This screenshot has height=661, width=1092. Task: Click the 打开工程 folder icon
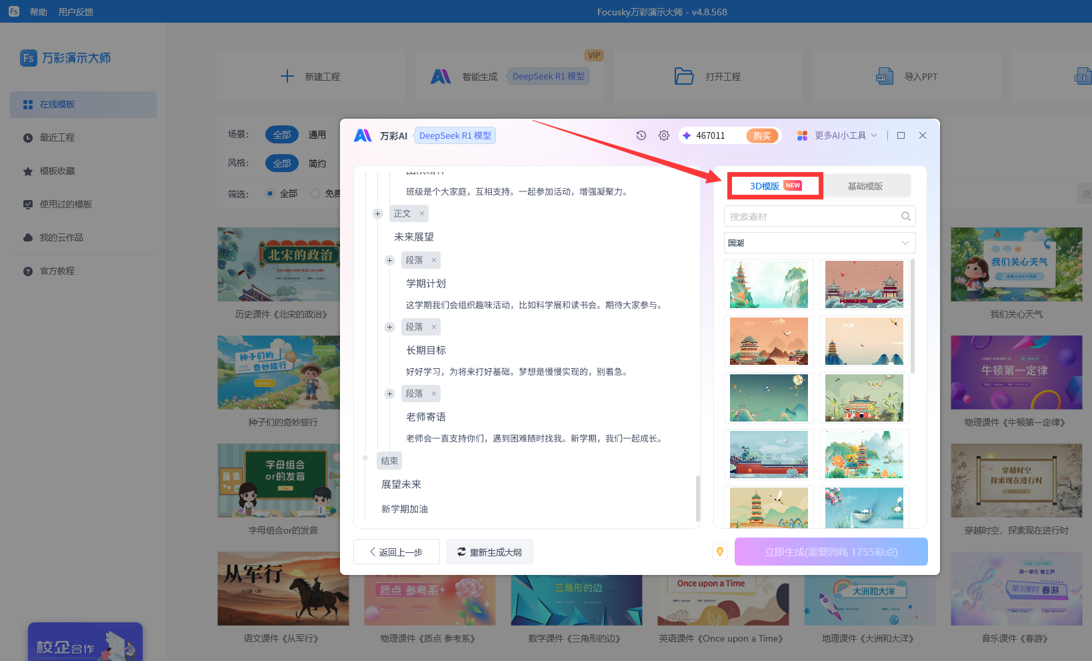click(x=684, y=76)
